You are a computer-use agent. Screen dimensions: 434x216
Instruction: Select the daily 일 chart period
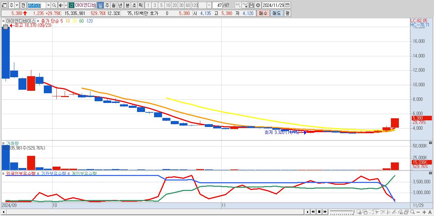pyautogui.click(x=100, y=5)
